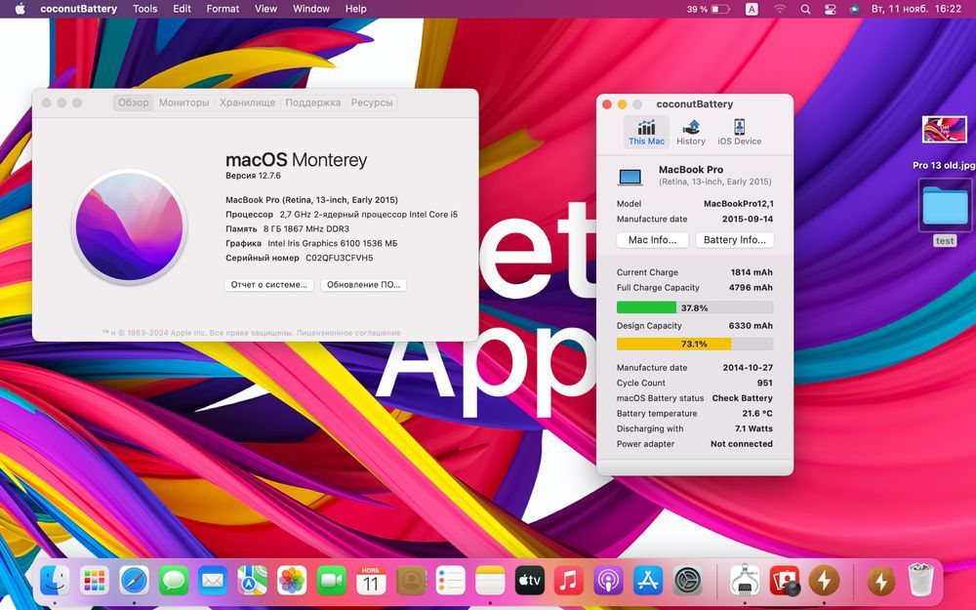Launch Apple TV from the Dock
This screenshot has width=976, height=610.
pyautogui.click(x=530, y=582)
